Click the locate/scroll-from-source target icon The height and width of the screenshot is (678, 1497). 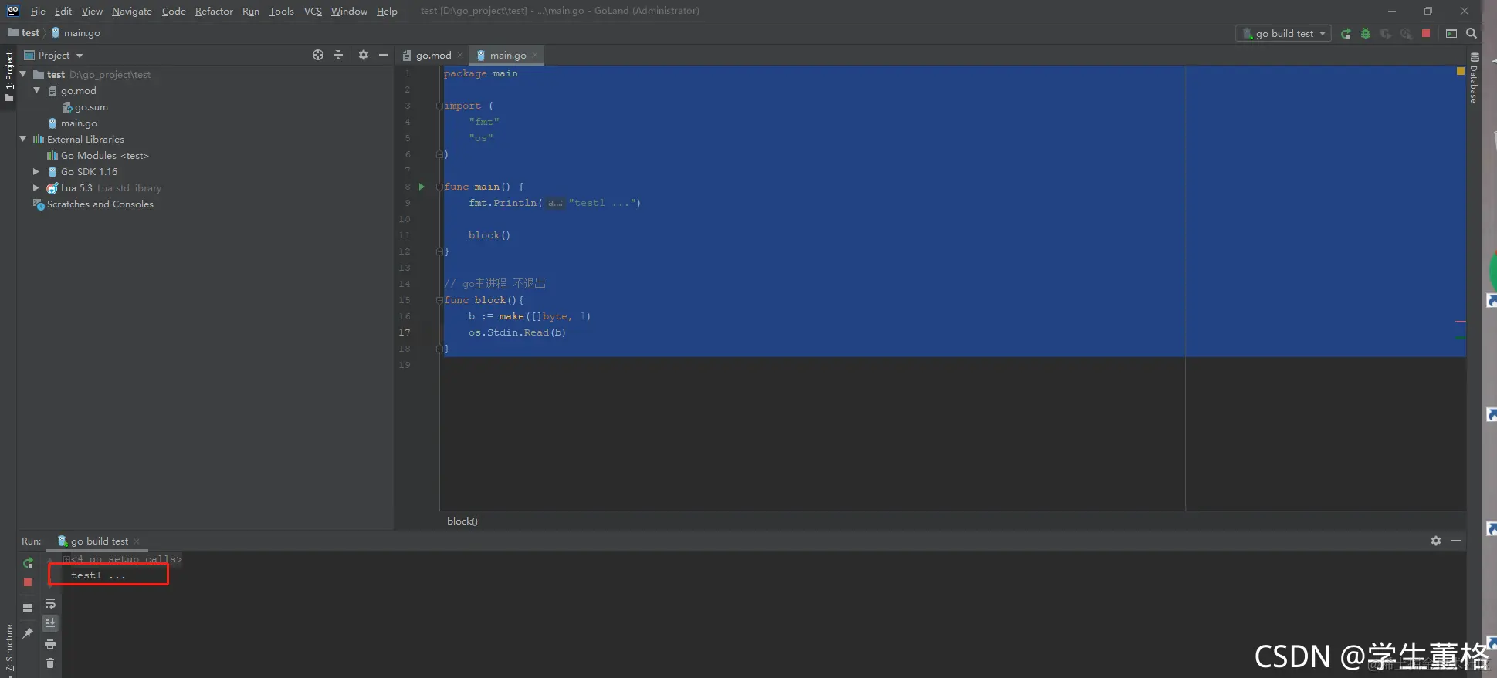click(x=318, y=55)
